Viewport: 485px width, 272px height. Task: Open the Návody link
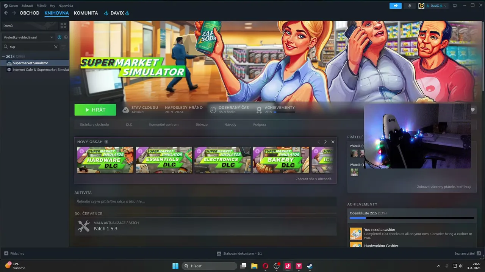230,125
